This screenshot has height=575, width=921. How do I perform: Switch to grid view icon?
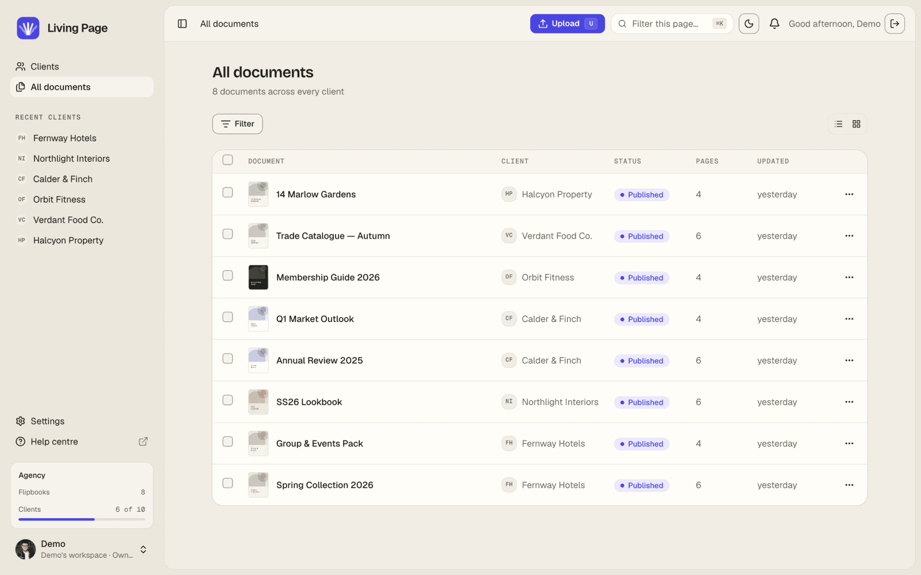tap(857, 124)
